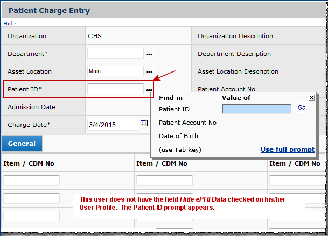Focus the Value of search box in popup
The width and height of the screenshot is (328, 236).
pos(257,109)
